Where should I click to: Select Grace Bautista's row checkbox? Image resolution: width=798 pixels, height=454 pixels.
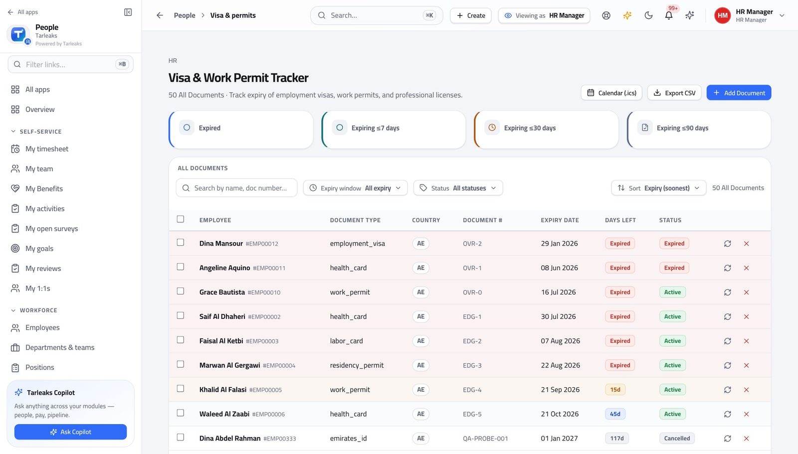tap(181, 292)
